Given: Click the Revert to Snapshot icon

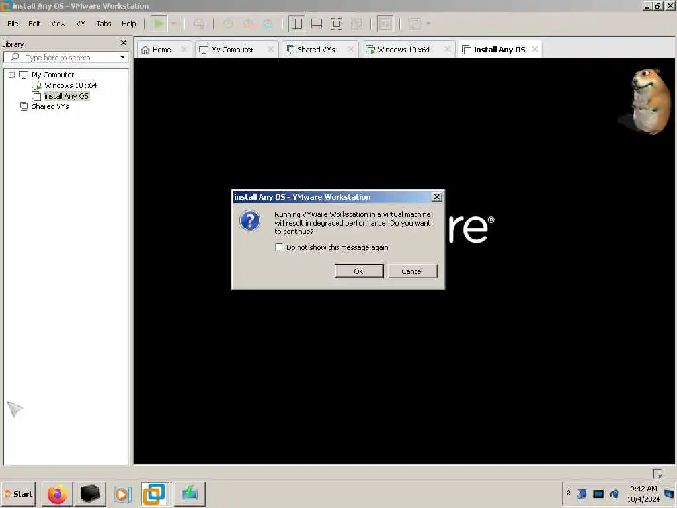Looking at the screenshot, I should coord(249,24).
